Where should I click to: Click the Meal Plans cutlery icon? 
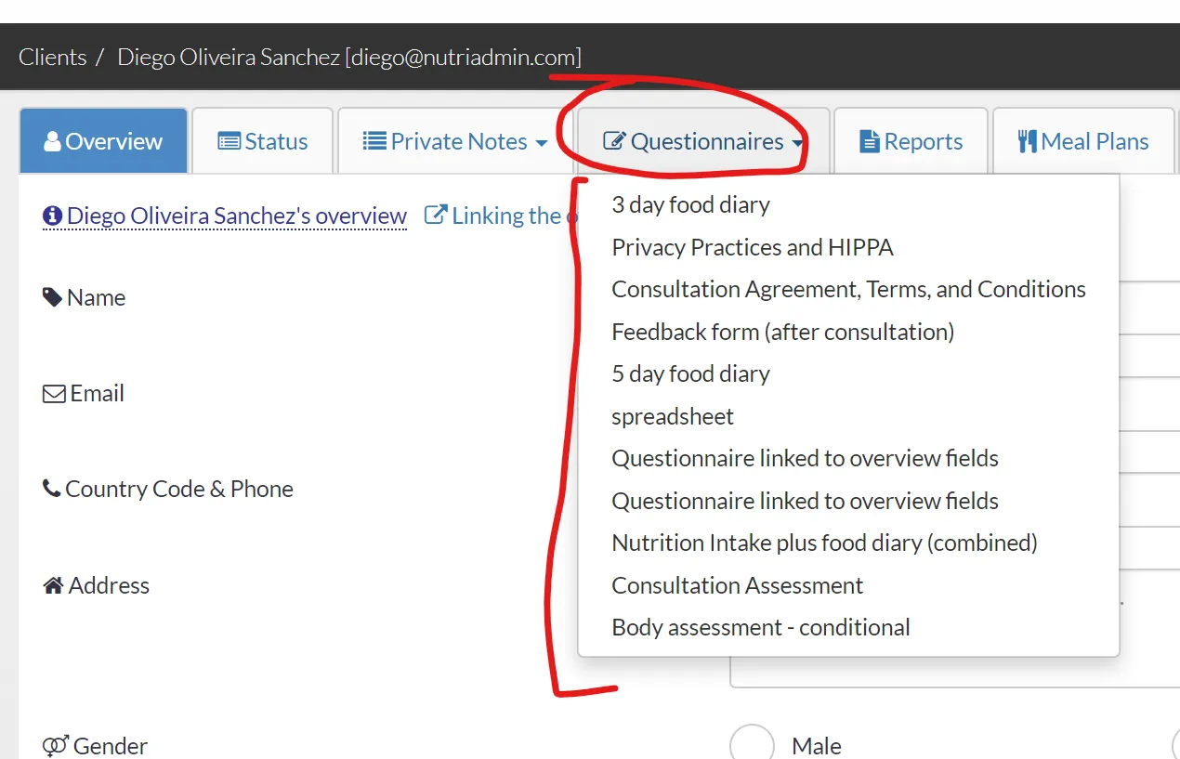1027,142
